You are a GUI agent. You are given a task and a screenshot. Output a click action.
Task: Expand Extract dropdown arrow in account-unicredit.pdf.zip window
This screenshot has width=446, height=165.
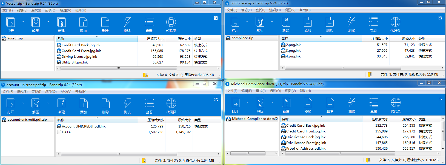(48, 103)
